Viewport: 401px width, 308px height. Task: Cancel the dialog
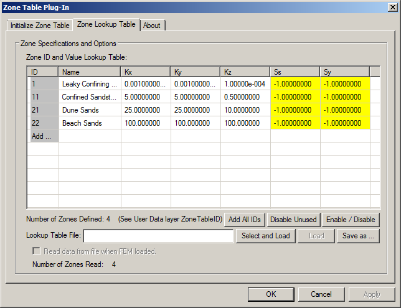point(321,294)
